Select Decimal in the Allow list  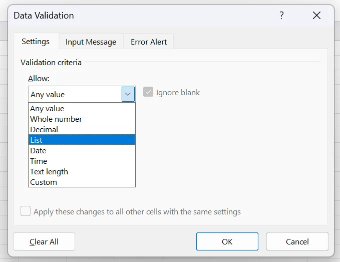(x=82, y=129)
